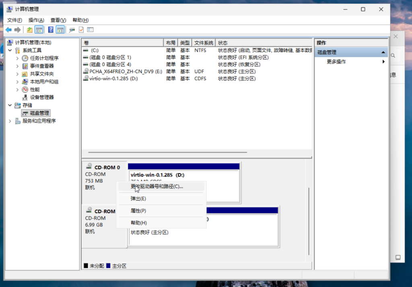Click the disk refresh toolbar icon
Screen dimensions: 412x287
(72, 30)
